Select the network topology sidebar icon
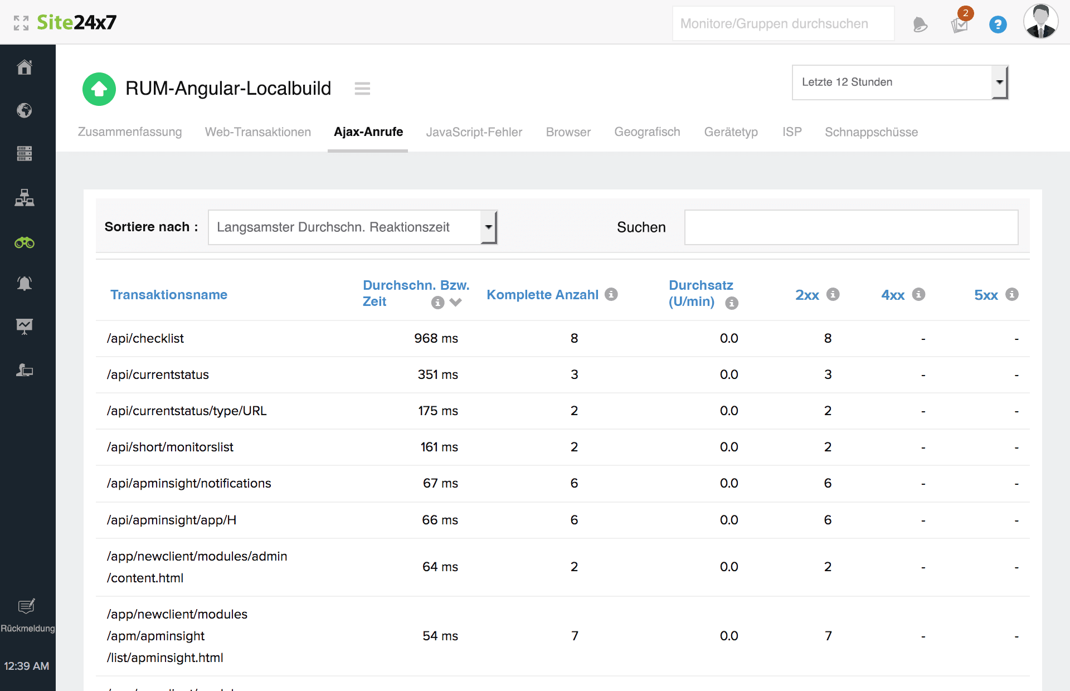The width and height of the screenshot is (1070, 691). (25, 198)
